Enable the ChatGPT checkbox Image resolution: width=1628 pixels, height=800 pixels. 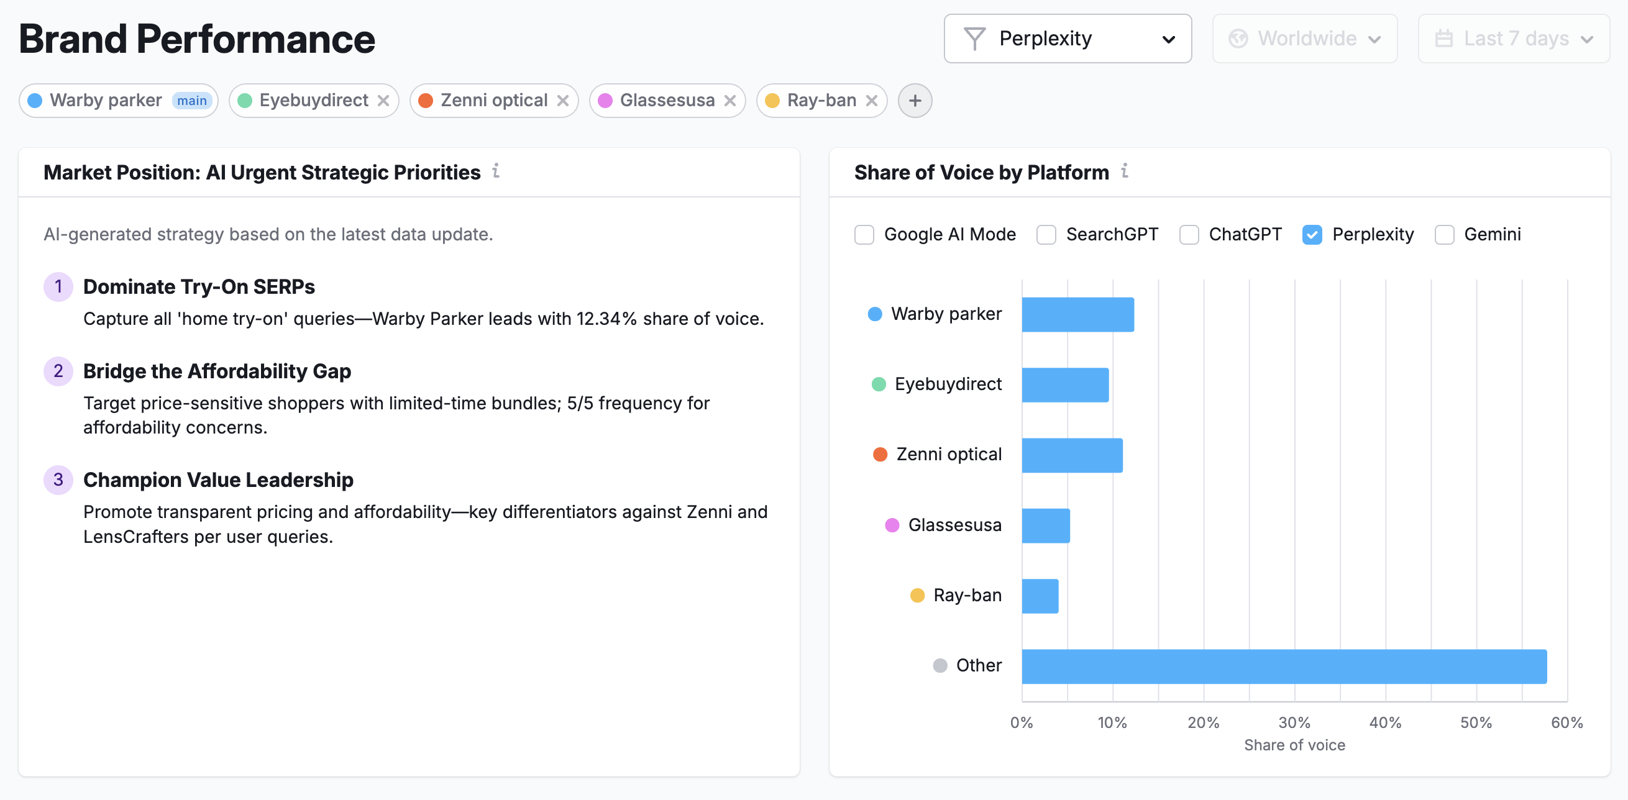(x=1189, y=234)
